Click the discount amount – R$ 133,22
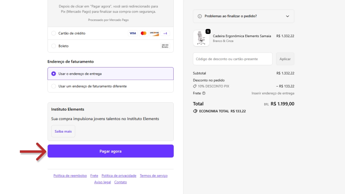The height and width of the screenshot is (194, 345). 285,86
